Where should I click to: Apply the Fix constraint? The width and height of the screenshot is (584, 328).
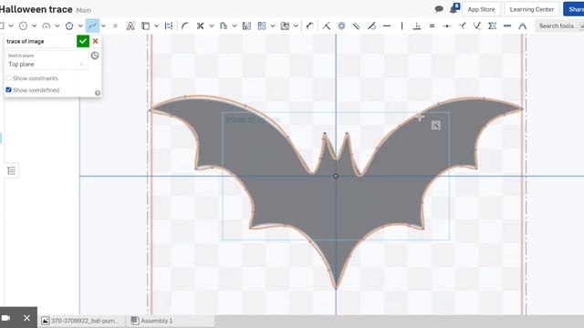507,26
